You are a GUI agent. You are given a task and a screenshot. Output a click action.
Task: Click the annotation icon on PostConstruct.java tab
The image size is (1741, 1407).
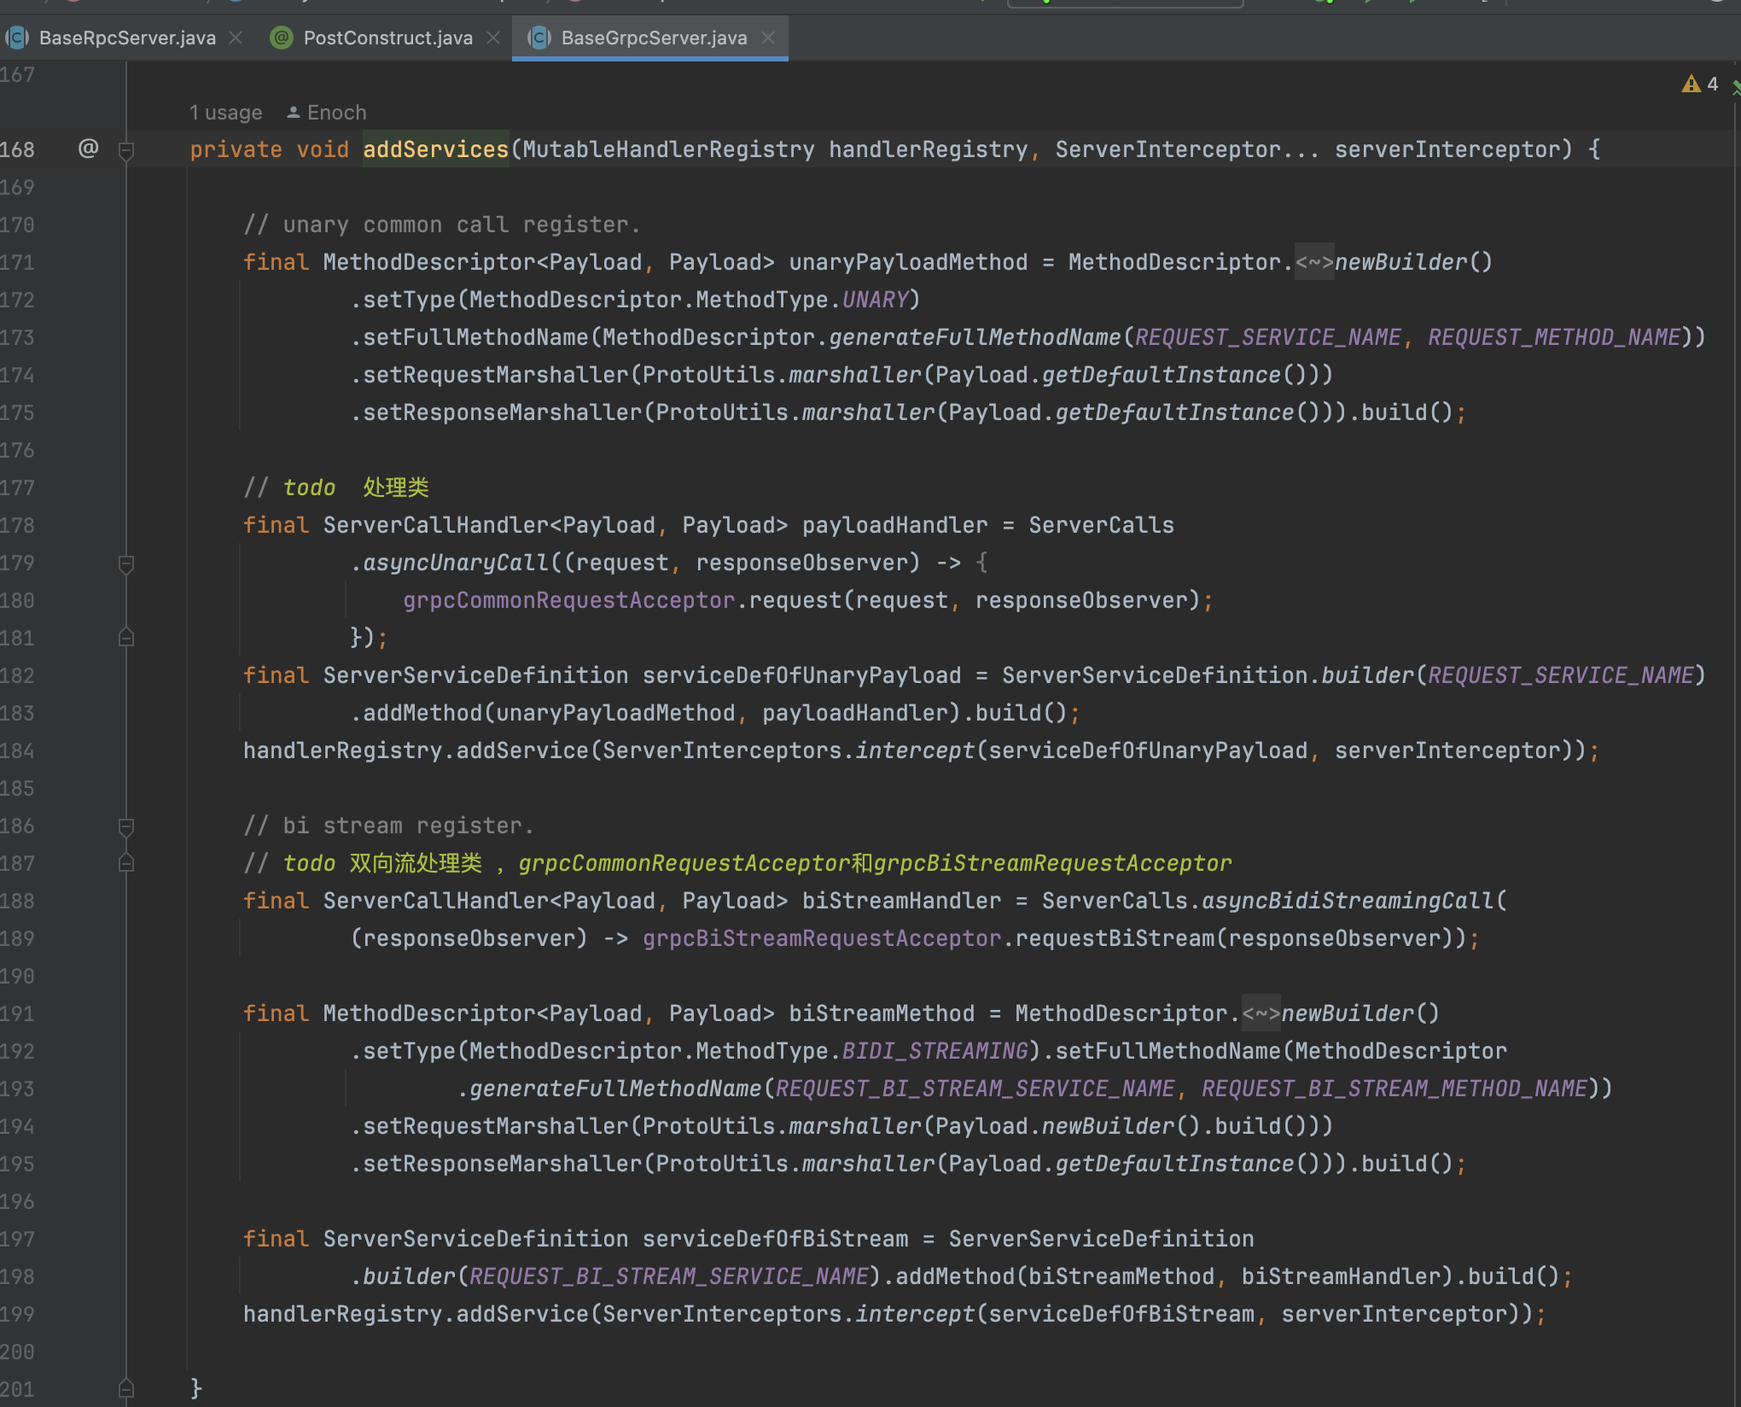(282, 38)
